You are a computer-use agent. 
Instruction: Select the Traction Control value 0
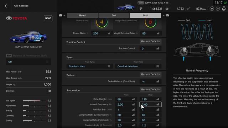tap(150, 48)
